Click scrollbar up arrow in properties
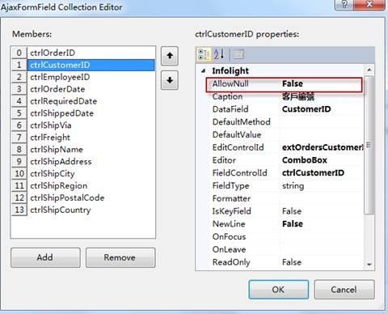Image resolution: width=388 pixels, height=314 pixels. click(x=369, y=70)
